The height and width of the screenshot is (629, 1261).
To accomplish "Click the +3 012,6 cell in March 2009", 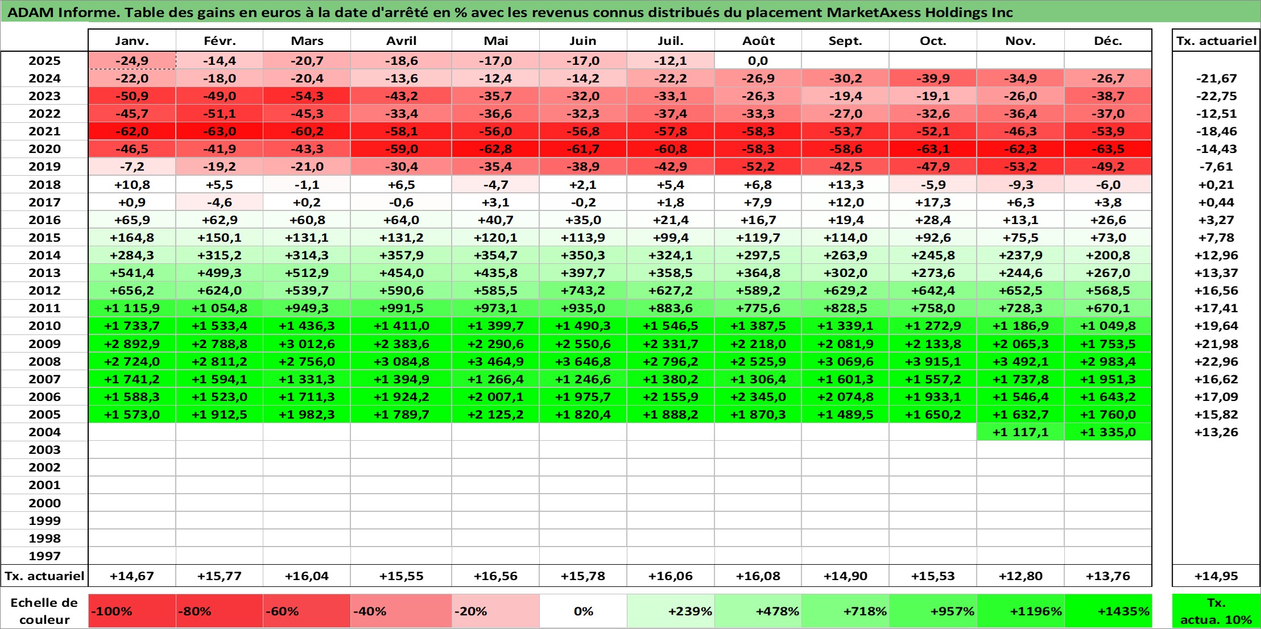I will coord(307,344).
